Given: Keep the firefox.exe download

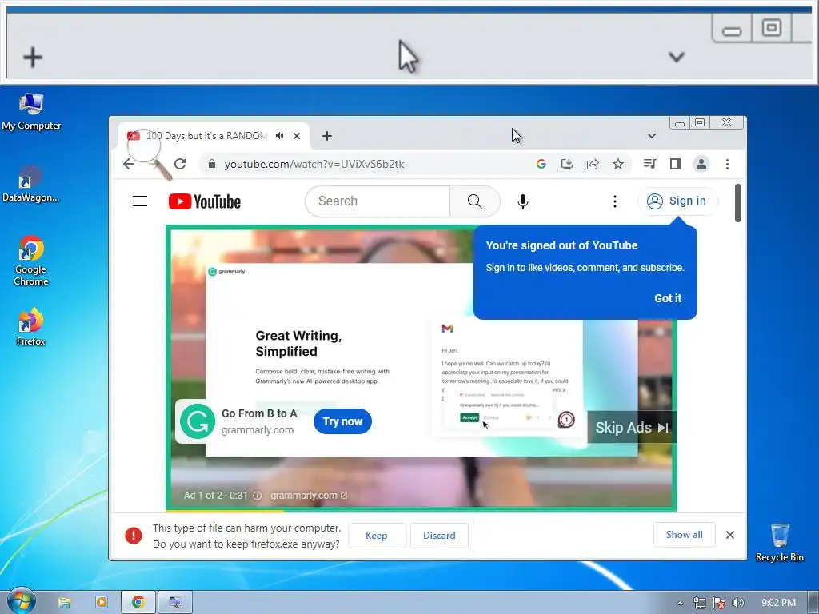Looking at the screenshot, I should 377,535.
